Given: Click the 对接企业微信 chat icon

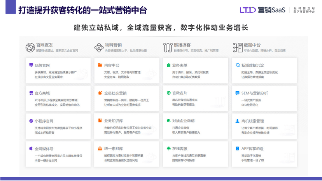Looking at the screenshot, I should pyautogui.click(x=169, y=121).
